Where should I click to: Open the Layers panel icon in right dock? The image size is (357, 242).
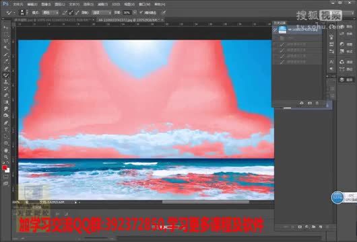pos(346,80)
